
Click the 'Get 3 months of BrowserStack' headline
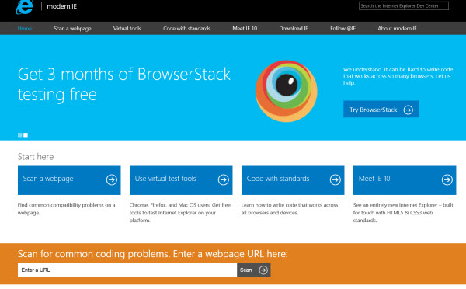(x=124, y=84)
